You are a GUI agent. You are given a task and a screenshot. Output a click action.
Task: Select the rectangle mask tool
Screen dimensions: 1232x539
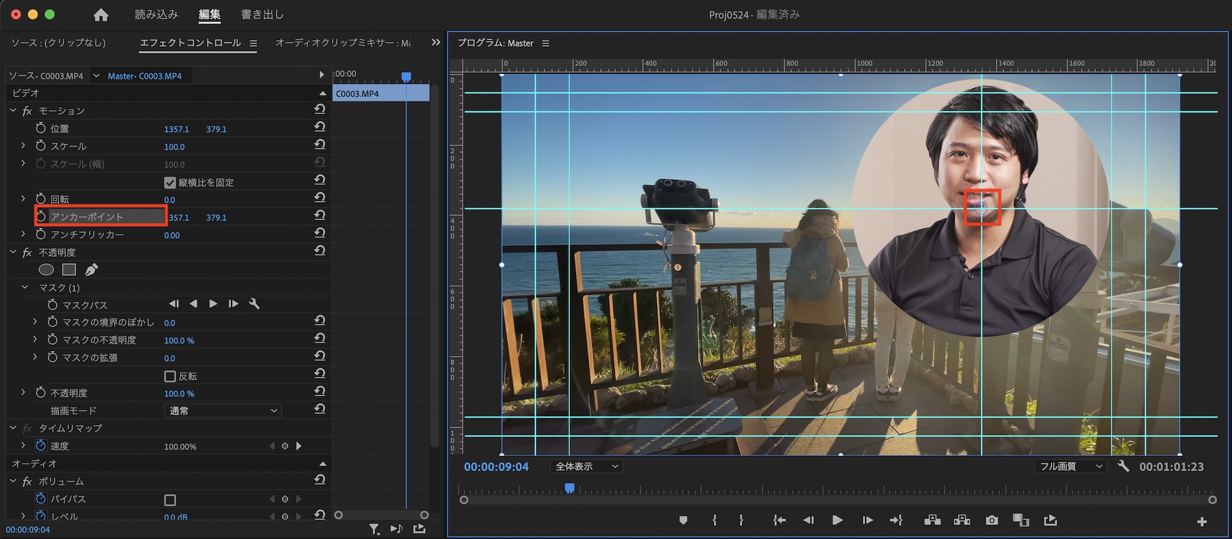pyautogui.click(x=69, y=270)
